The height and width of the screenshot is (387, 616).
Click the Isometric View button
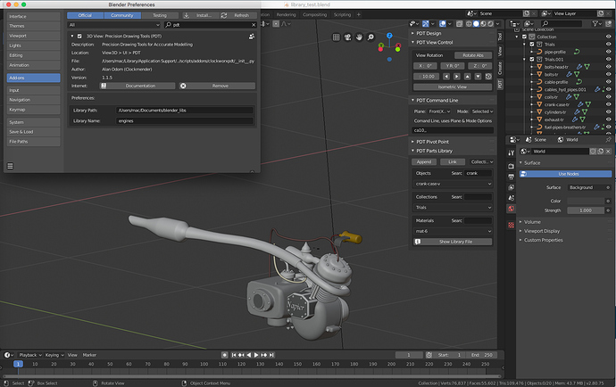coord(453,86)
